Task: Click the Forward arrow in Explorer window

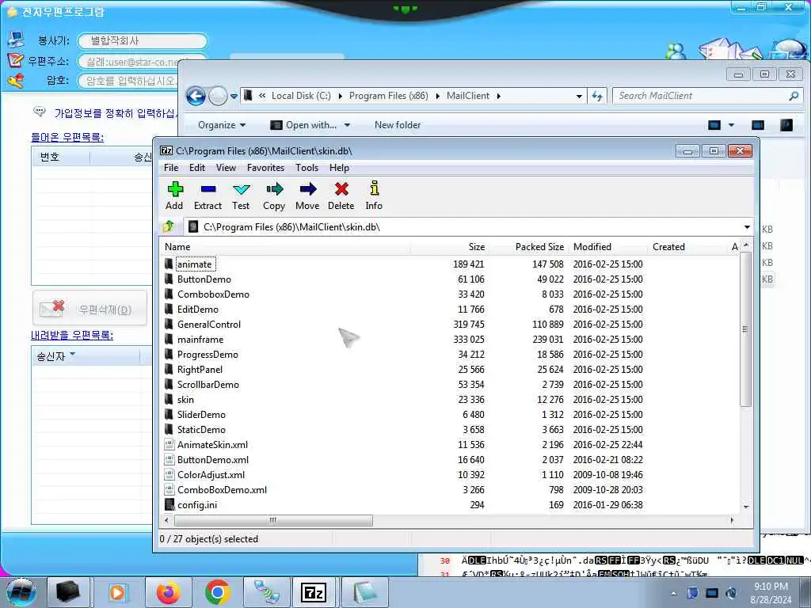Action: pyautogui.click(x=219, y=96)
